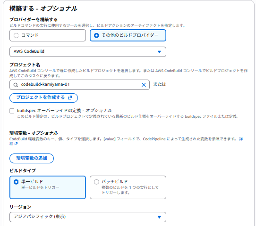The image size is (256, 226).
Task: Select バッチビルド build type
Action: tap(128, 187)
